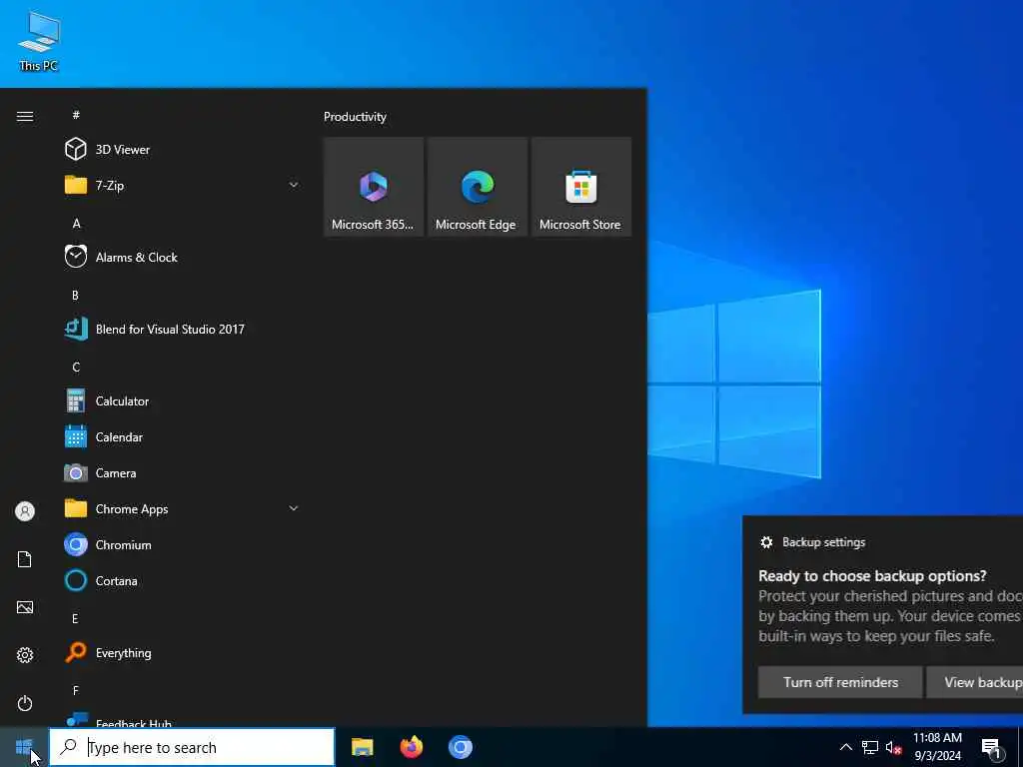Viewport: 1023px width, 767px height.
Task: Launch the Everything search app
Action: pos(183,653)
